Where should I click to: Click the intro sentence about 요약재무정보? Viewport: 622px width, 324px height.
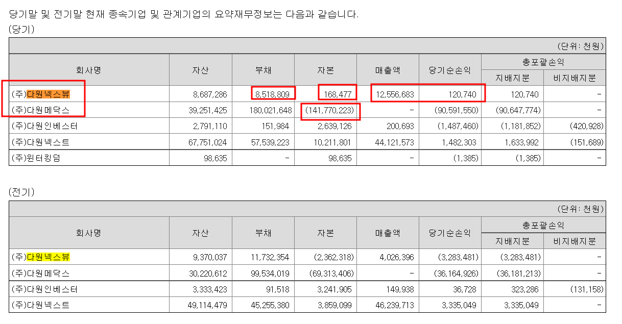[184, 14]
